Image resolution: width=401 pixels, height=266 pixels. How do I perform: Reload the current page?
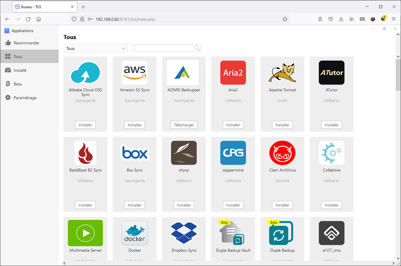coord(28,19)
